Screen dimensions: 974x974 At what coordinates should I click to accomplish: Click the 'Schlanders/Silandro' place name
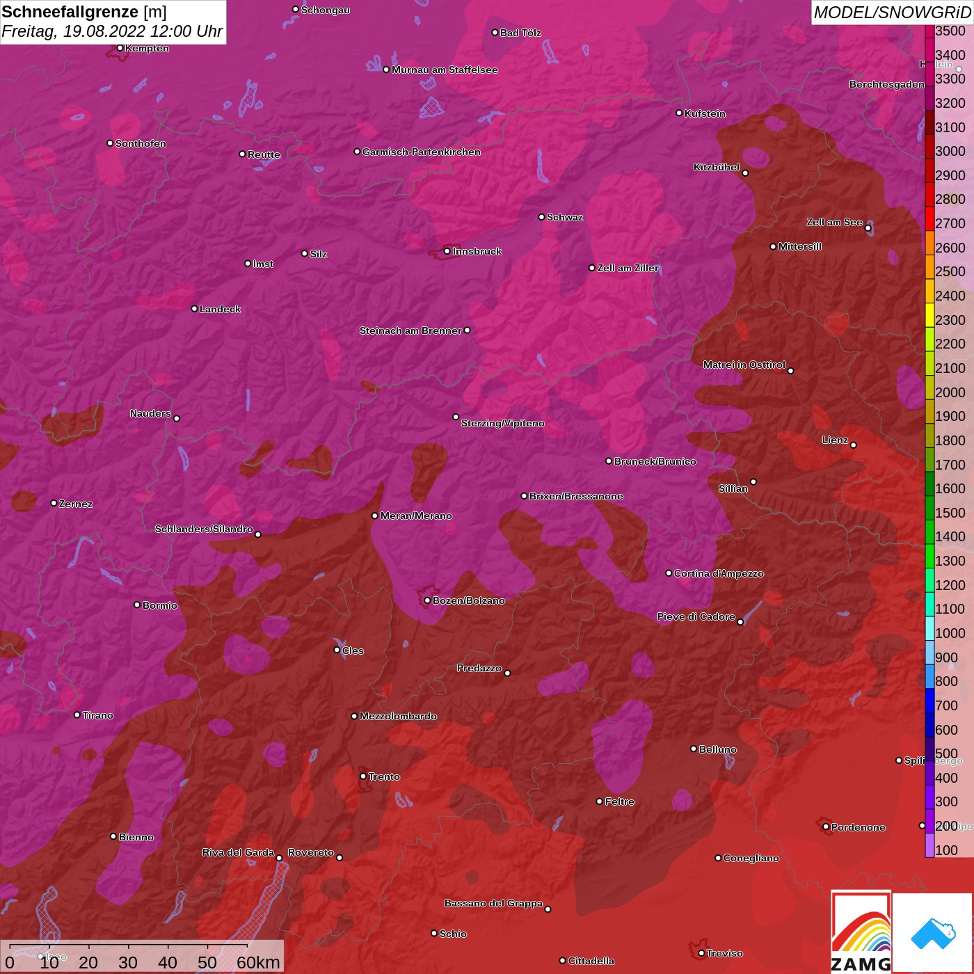coord(204,529)
